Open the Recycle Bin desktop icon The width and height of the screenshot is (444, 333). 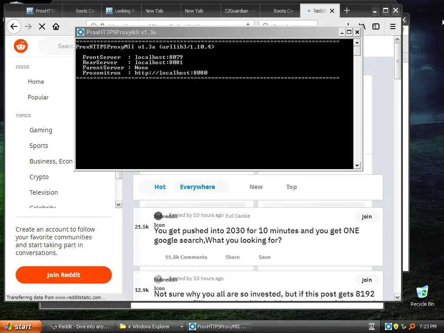(x=422, y=296)
